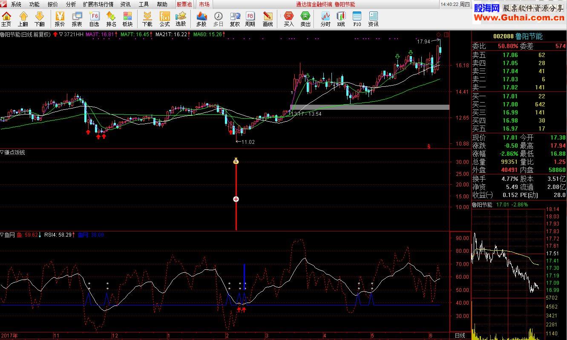Click 最高 value 17.94

[558, 146]
